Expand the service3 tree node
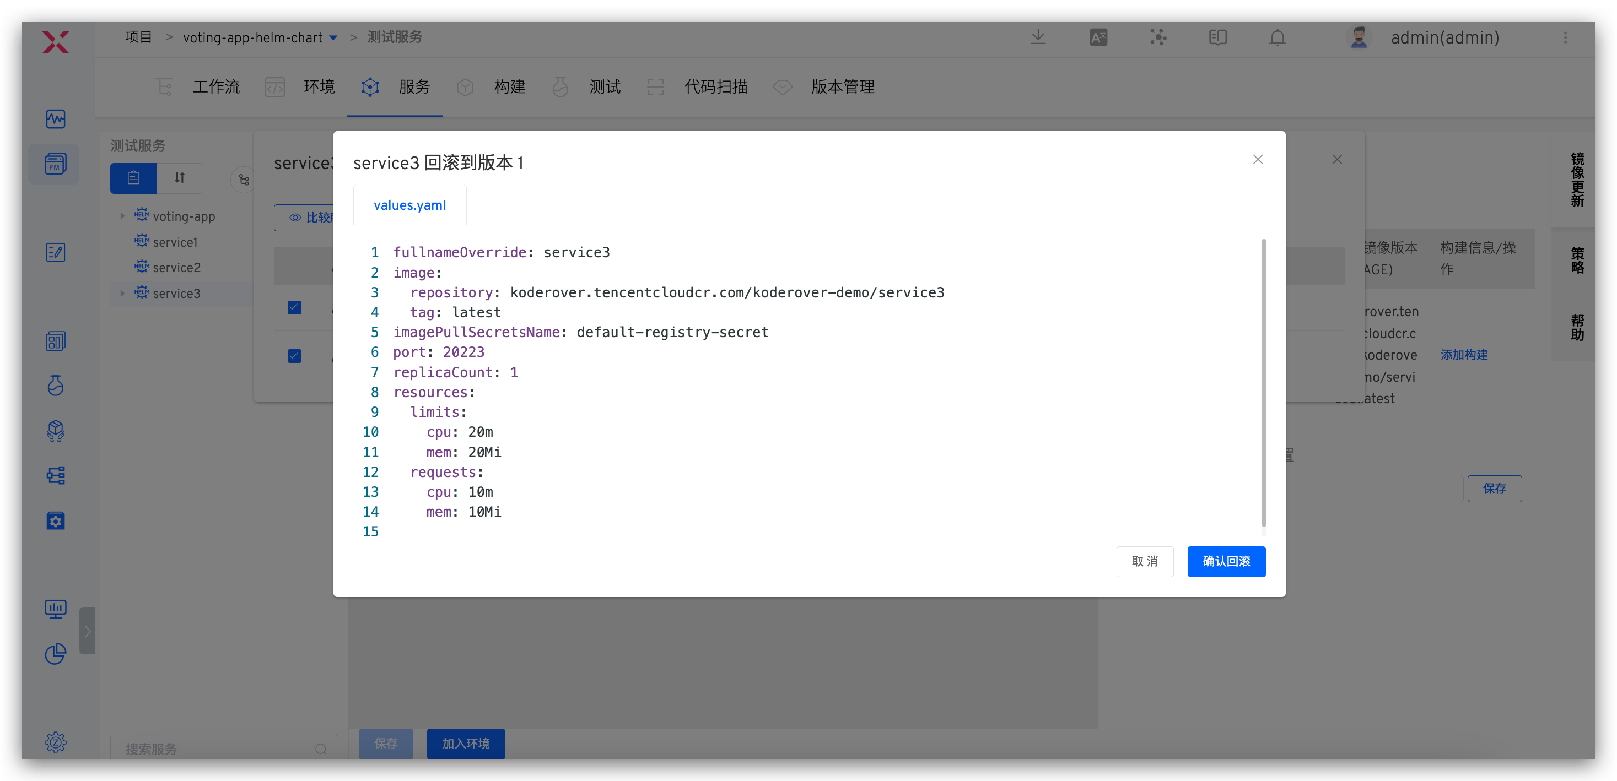The width and height of the screenshot is (1617, 781). (x=122, y=293)
